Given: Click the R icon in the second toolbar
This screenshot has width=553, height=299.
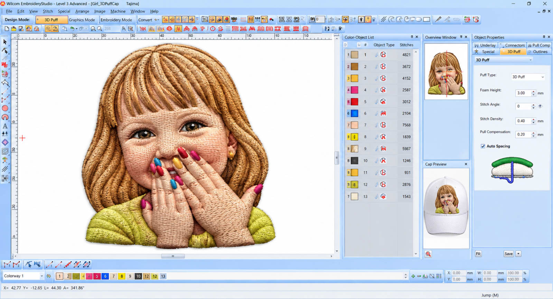Looking at the screenshot, I should point(340,29).
